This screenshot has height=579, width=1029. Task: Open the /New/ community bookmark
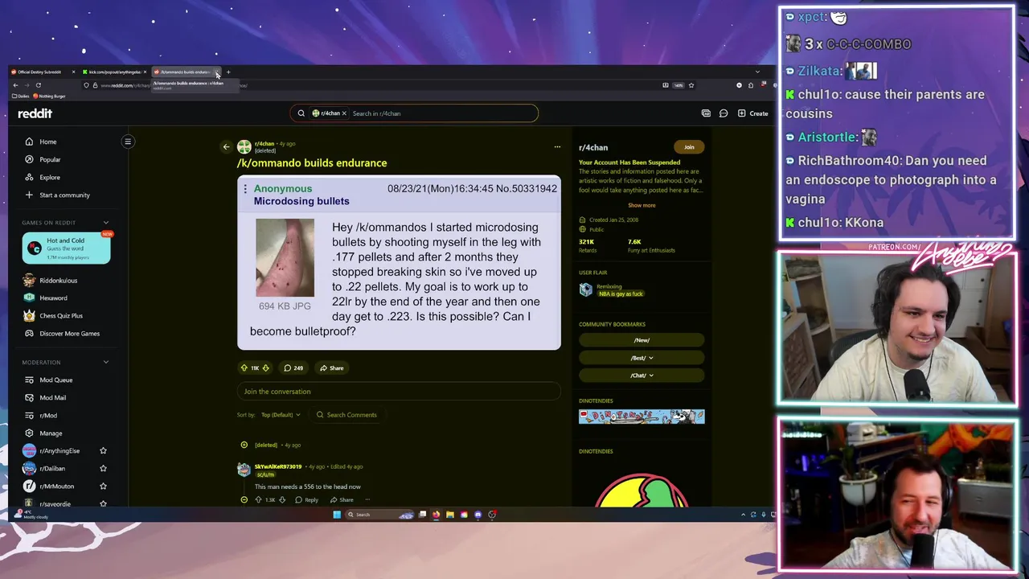click(x=642, y=340)
